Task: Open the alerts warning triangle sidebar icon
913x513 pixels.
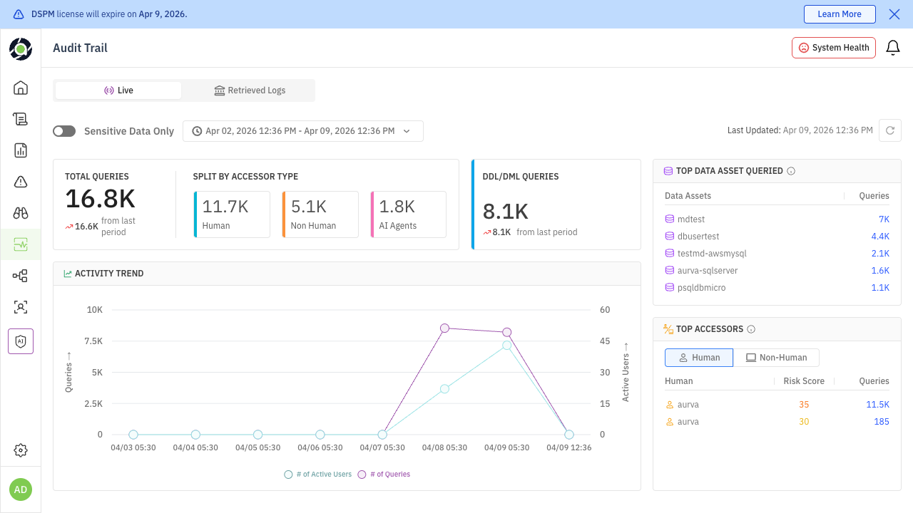Action: (x=21, y=182)
